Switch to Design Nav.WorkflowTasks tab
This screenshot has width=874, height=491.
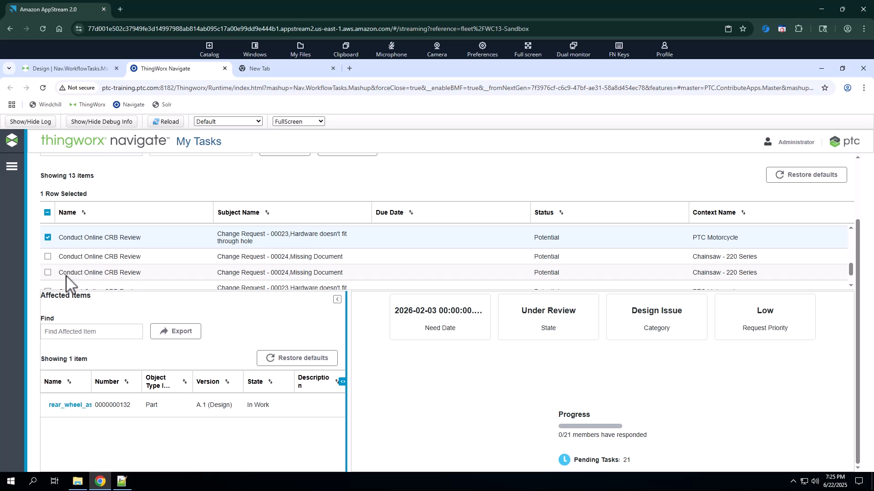pyautogui.click(x=70, y=69)
